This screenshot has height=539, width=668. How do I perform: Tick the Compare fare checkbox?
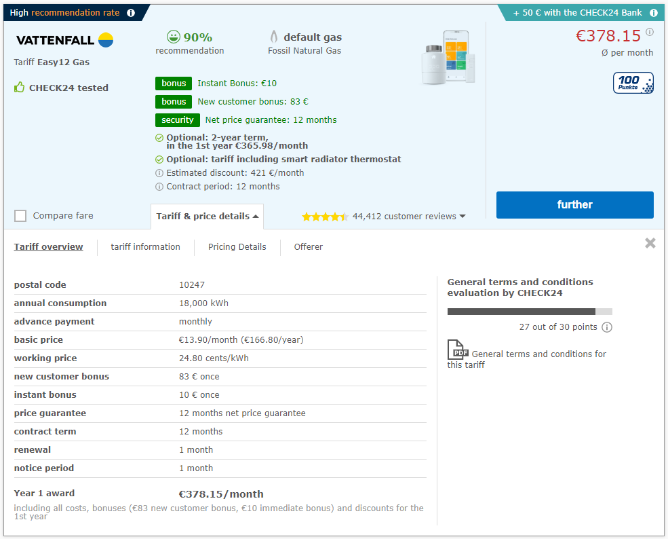tap(20, 216)
